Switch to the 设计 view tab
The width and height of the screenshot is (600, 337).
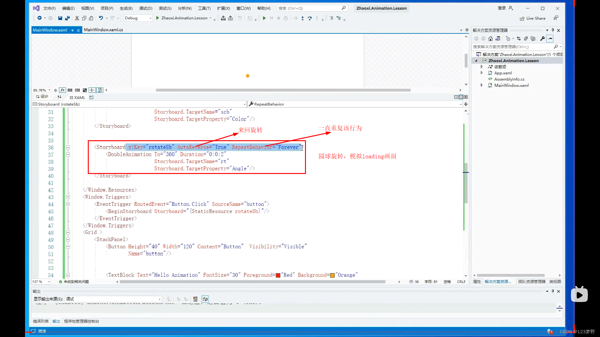tap(42, 97)
